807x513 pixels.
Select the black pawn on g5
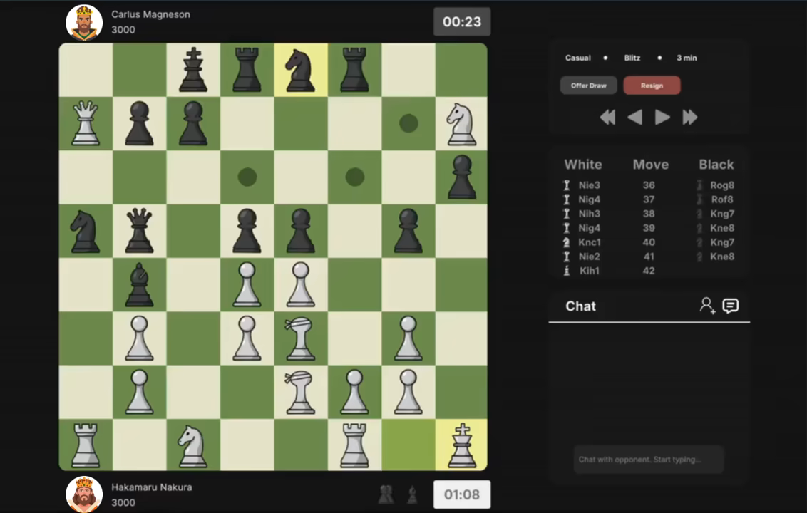pyautogui.click(x=408, y=231)
